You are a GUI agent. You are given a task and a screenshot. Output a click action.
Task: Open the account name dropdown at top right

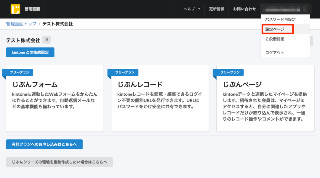click(x=285, y=9)
